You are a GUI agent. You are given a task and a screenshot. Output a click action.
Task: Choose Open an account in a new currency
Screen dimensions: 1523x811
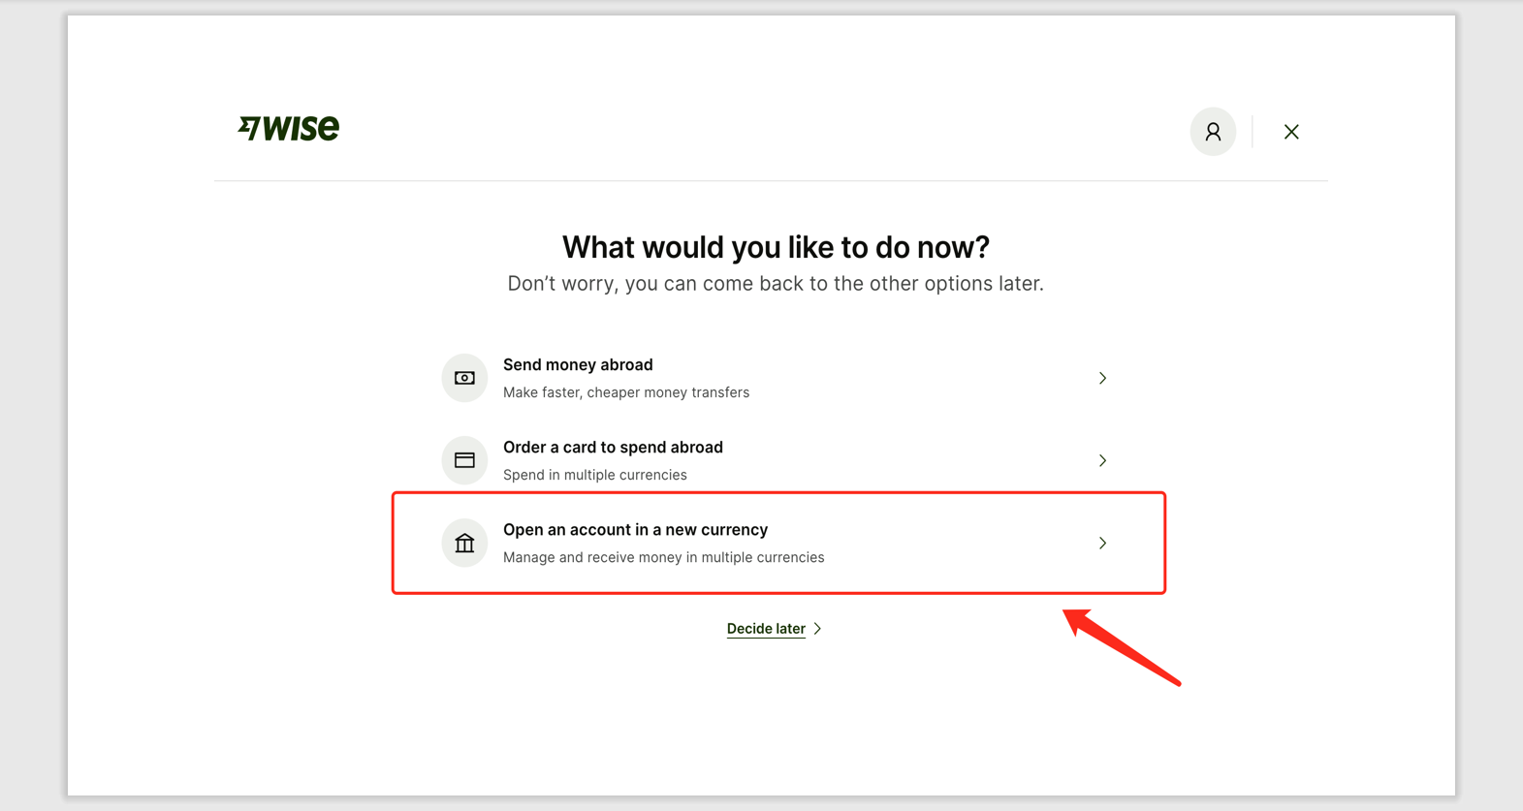tap(635, 530)
